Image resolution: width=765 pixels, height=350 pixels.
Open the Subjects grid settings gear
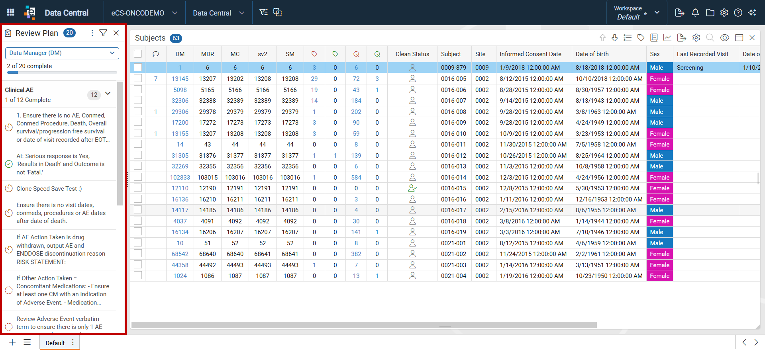click(x=696, y=37)
